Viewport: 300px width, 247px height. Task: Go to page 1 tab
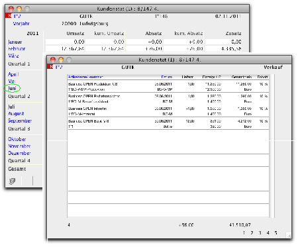tap(244, 232)
